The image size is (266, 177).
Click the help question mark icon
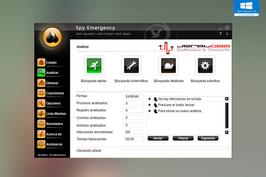coord(220,34)
